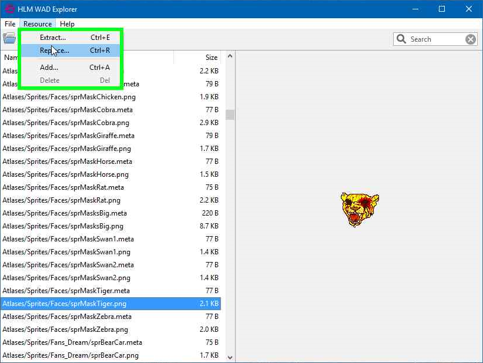This screenshot has width=483, height=363.
Task: Select sprMaskZebra.meta row
Action: click(x=110, y=317)
